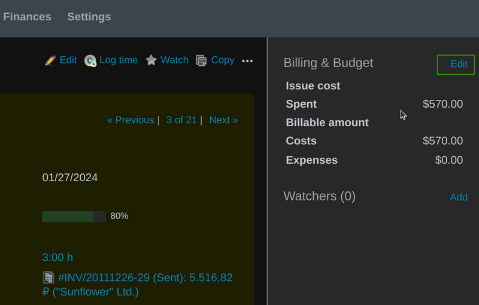Viewport: 479px width, 305px height.
Task: Open the three-dots more actions menu
Action: coord(247,60)
